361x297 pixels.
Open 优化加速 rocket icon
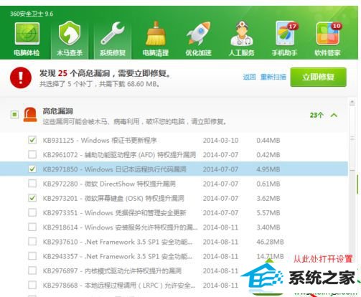click(x=199, y=34)
